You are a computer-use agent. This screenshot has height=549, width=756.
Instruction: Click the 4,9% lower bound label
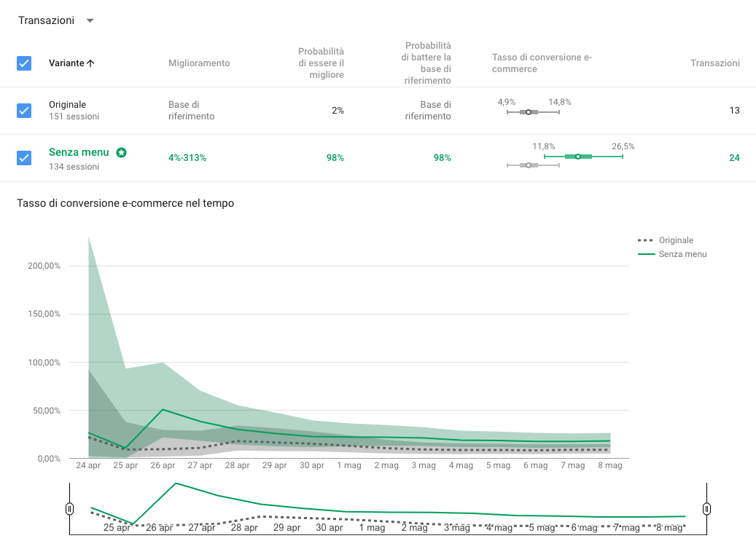click(506, 102)
